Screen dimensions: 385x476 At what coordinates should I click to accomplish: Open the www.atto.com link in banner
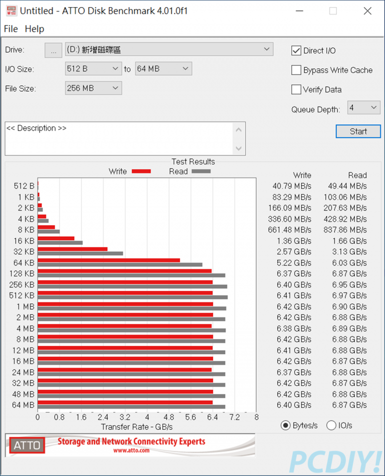coord(131,450)
